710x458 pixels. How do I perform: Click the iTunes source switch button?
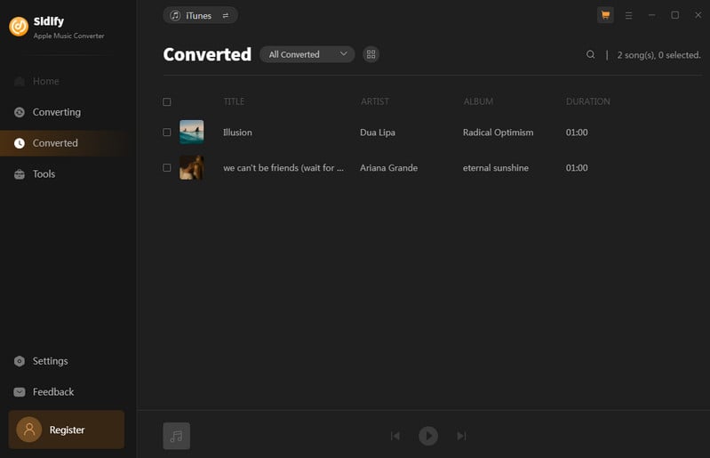(200, 15)
